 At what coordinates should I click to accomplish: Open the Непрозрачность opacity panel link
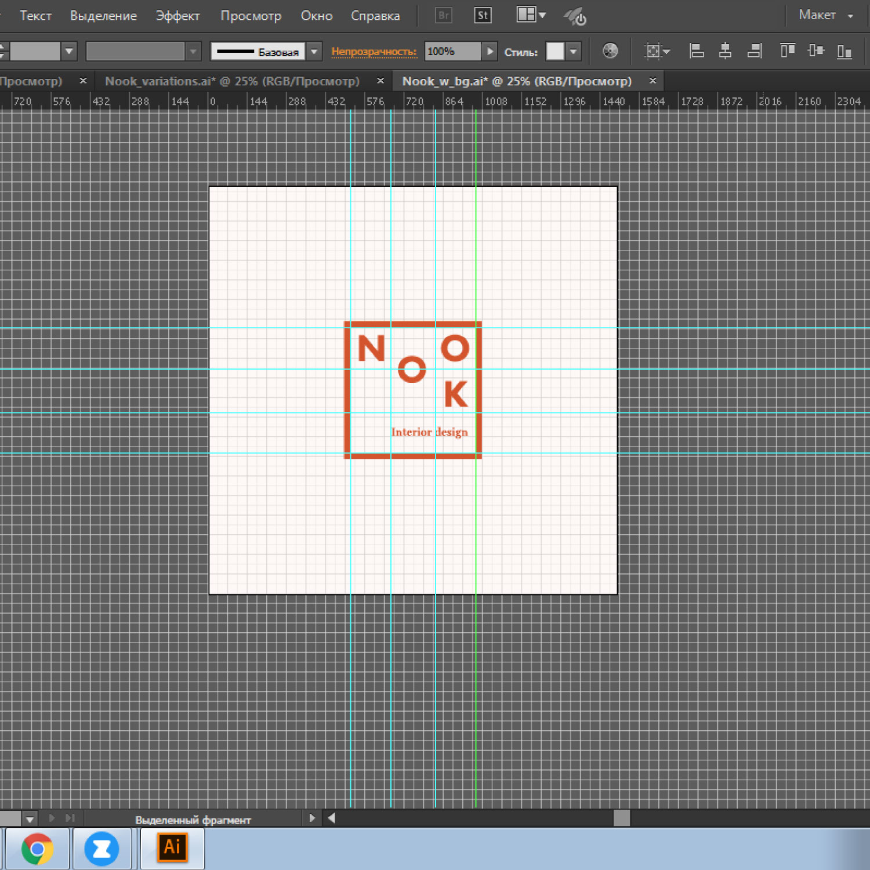click(374, 52)
